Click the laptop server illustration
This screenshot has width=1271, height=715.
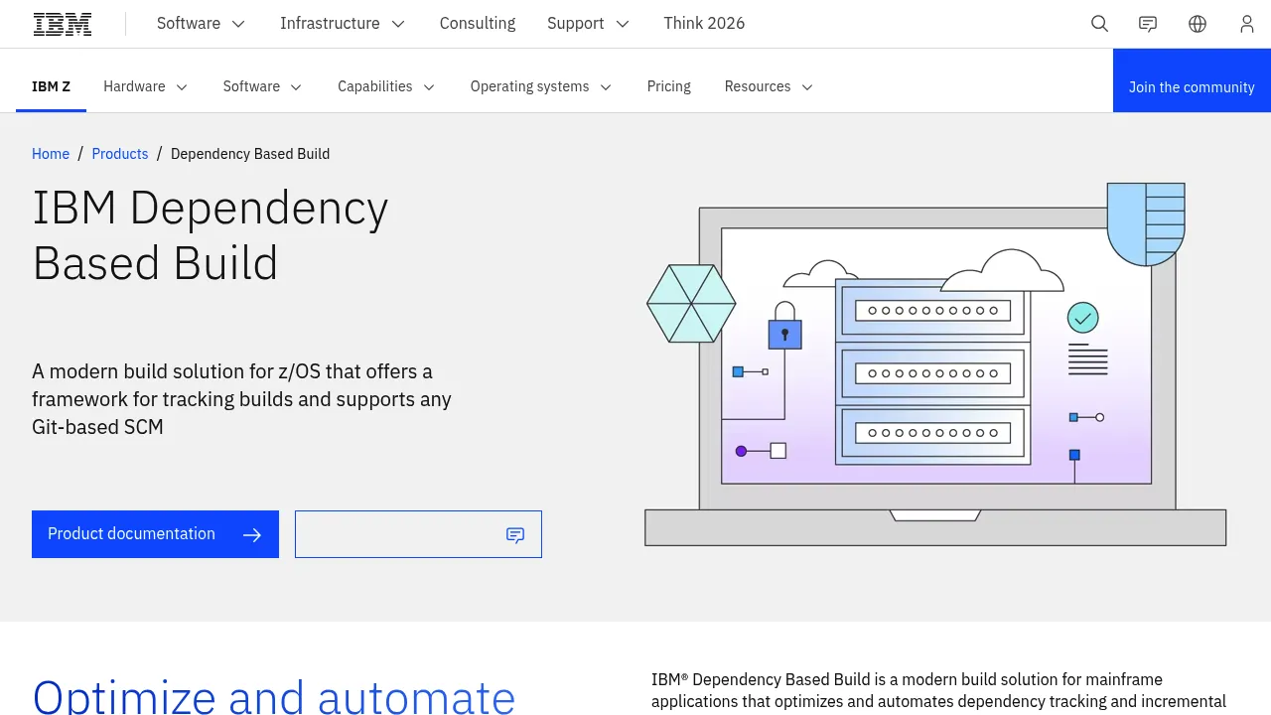click(935, 363)
